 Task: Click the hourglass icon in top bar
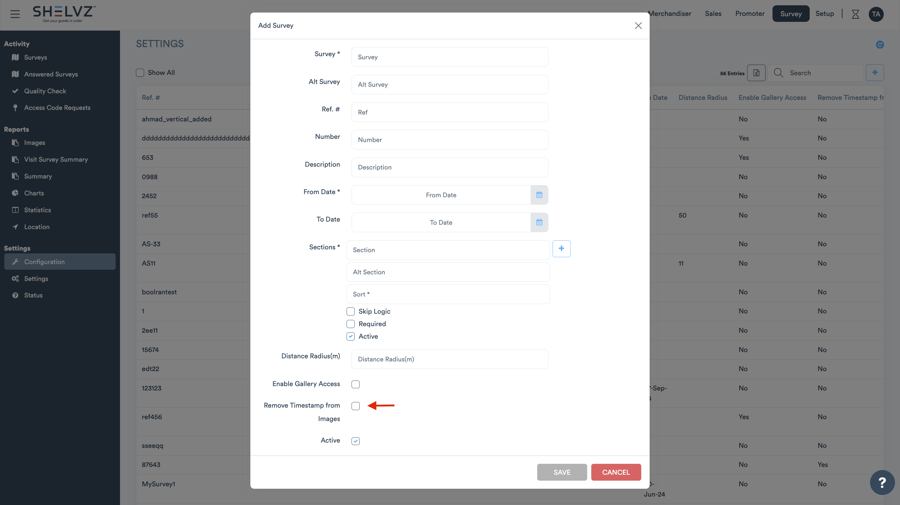pyautogui.click(x=855, y=14)
